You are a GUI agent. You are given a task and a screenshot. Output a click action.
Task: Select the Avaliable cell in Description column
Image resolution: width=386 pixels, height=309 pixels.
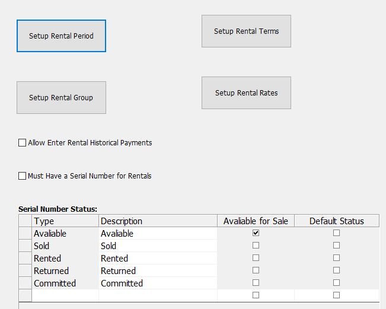point(158,234)
